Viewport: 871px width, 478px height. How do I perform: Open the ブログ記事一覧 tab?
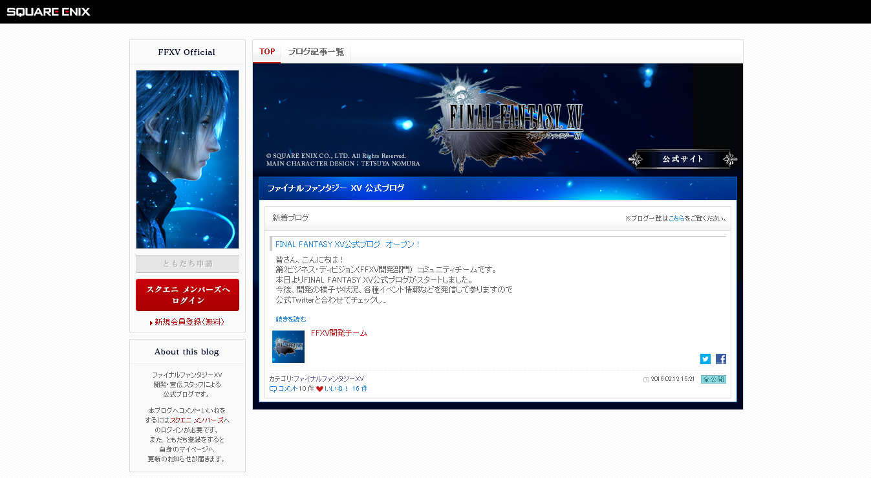pos(316,52)
